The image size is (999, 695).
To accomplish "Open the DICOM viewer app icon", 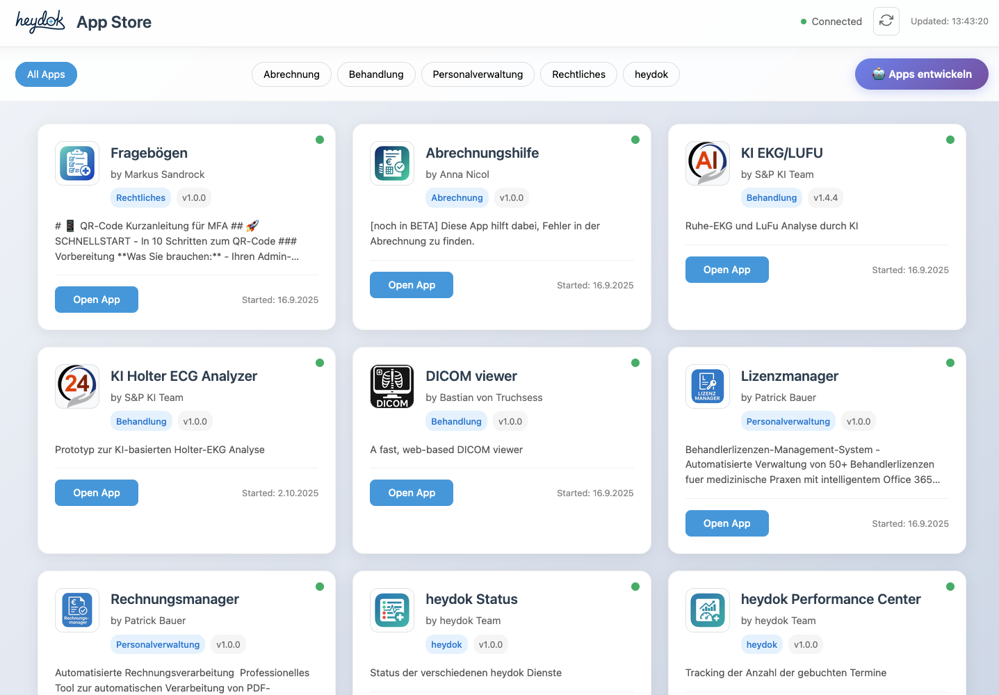I will tap(392, 386).
